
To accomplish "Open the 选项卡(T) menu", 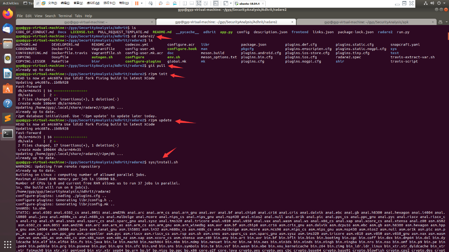I will coord(109,3).
